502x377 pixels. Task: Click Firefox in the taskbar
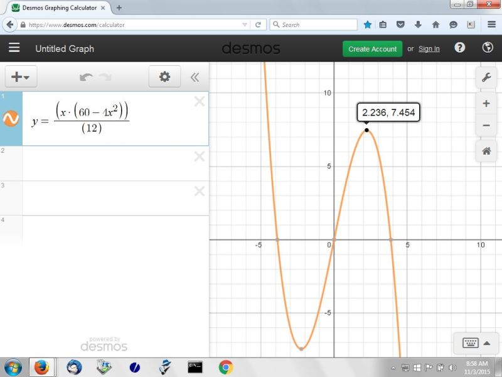tap(42, 367)
